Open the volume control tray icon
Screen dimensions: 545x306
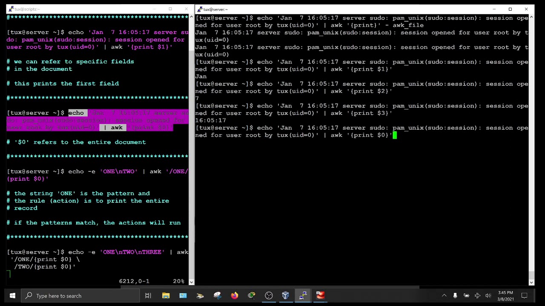[488, 296]
